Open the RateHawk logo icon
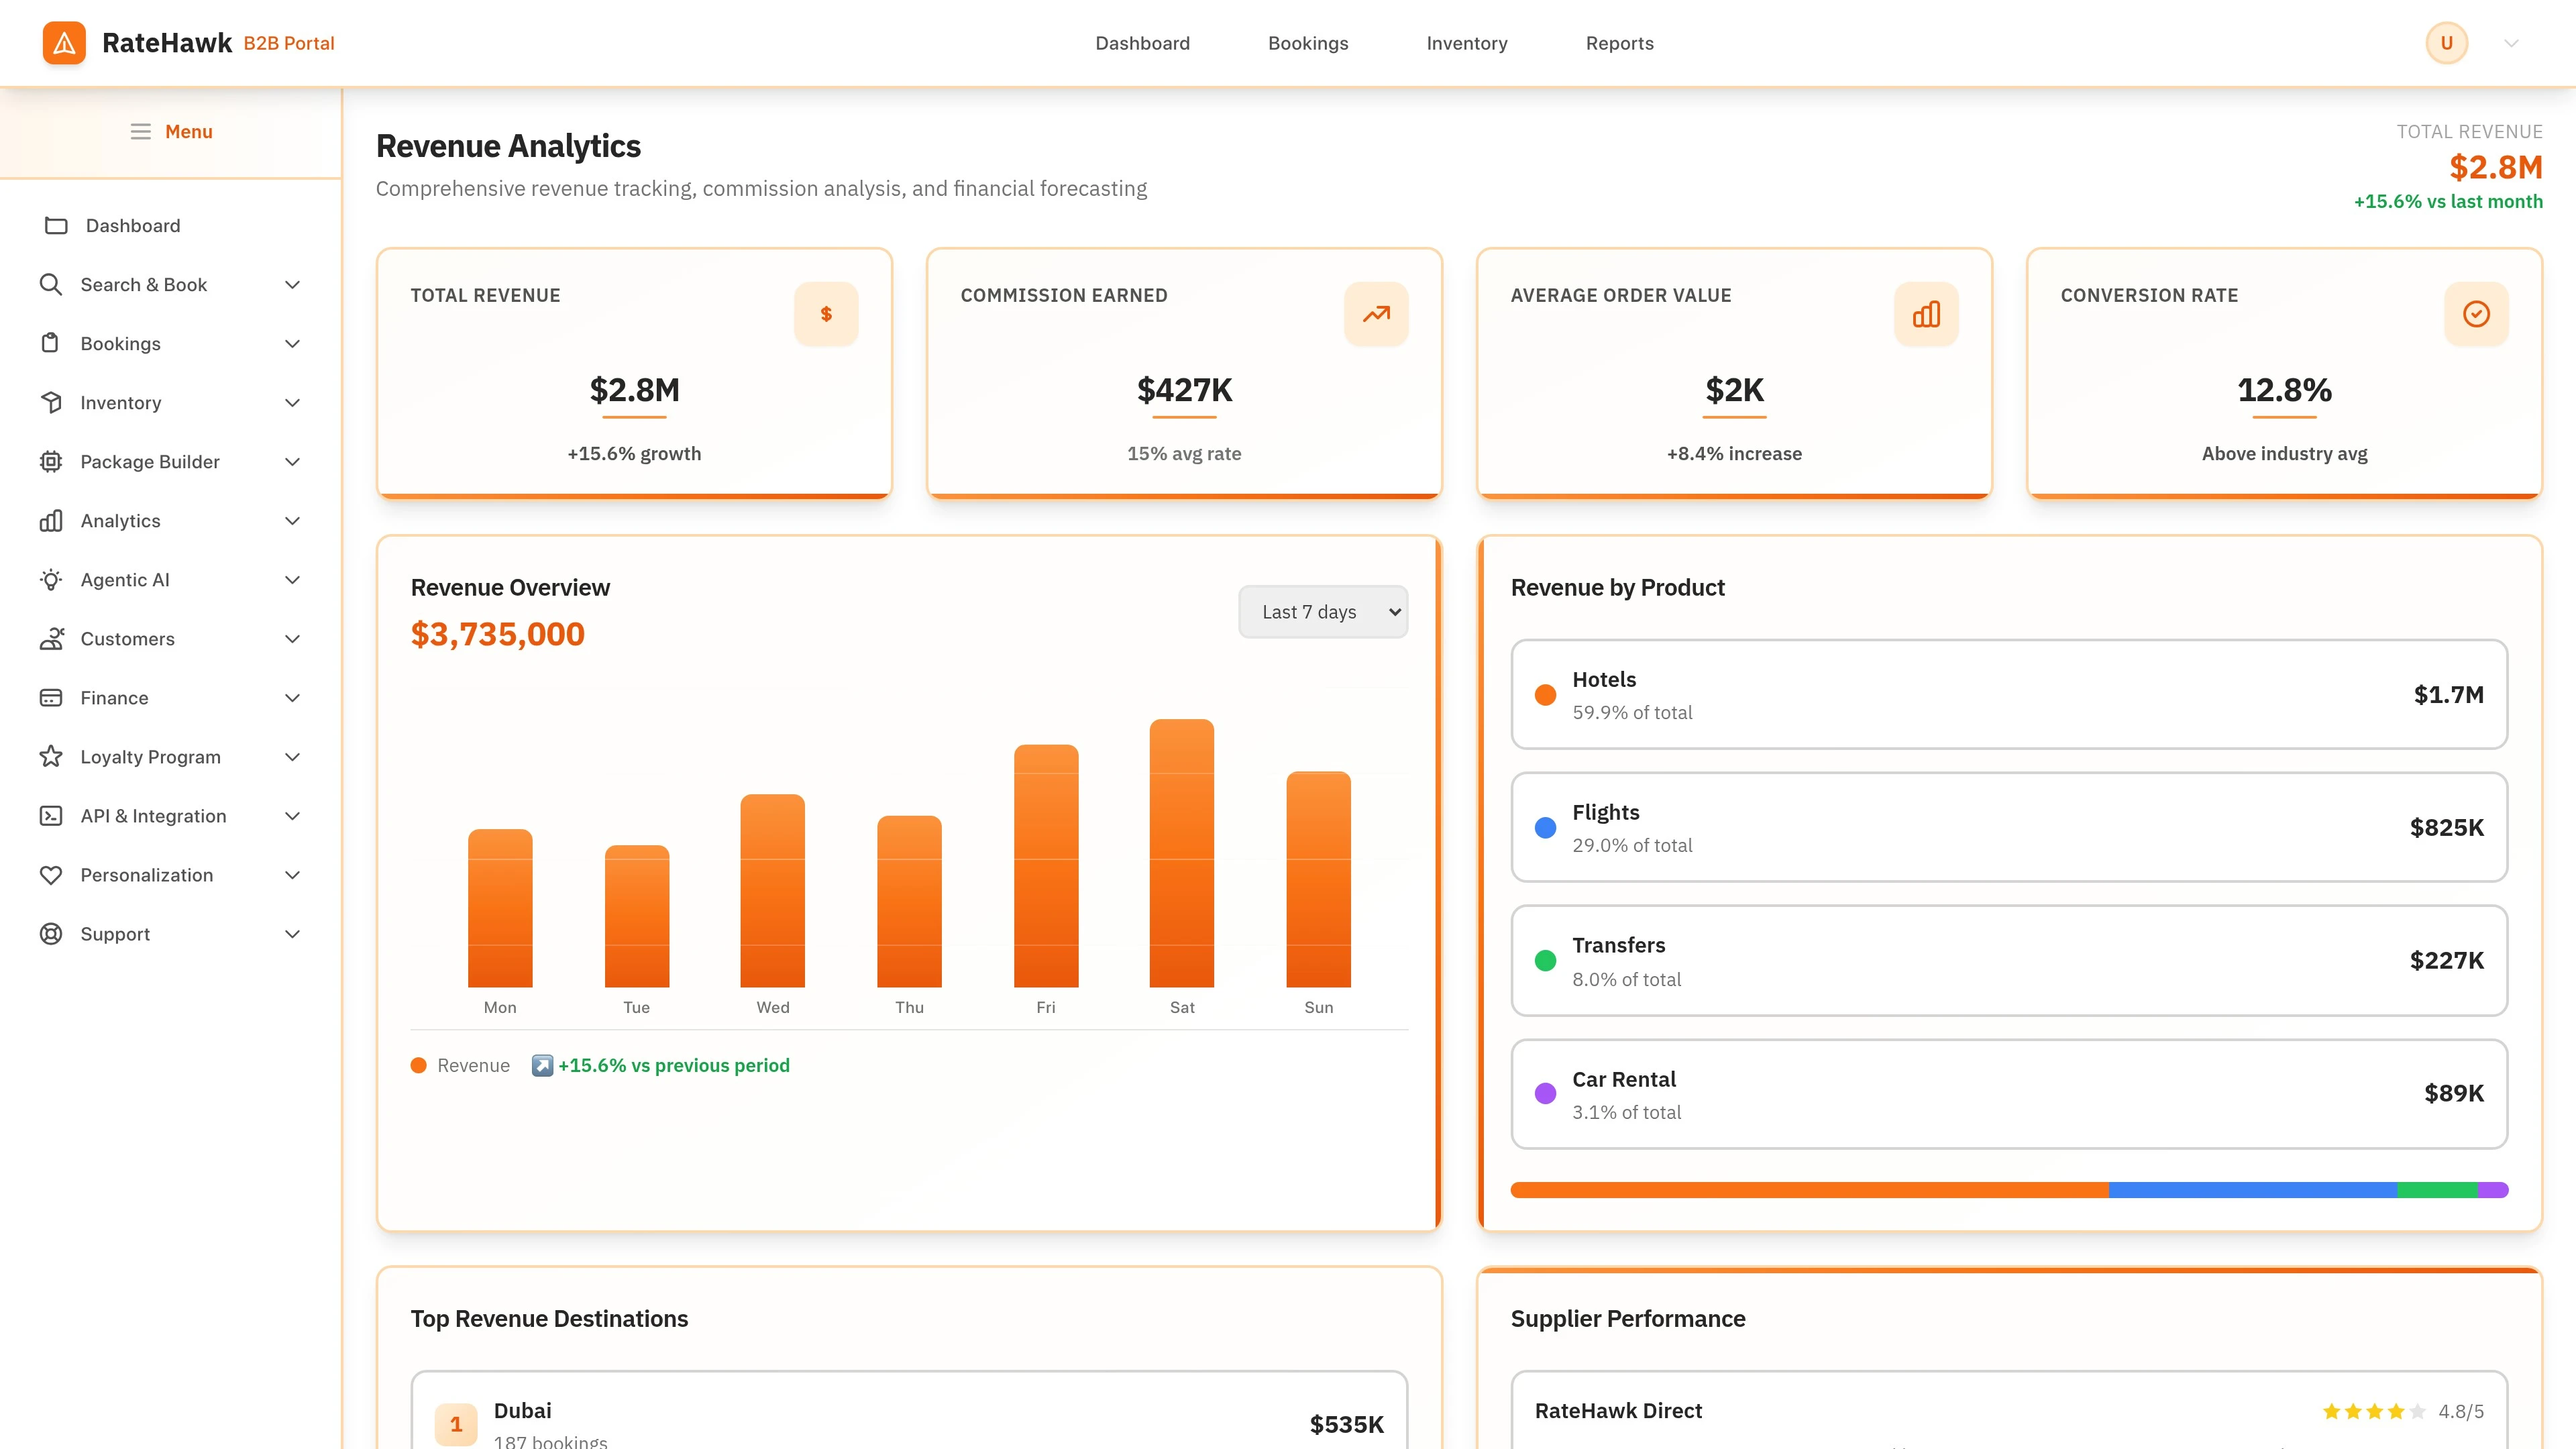The width and height of the screenshot is (2576, 1449). click(x=64, y=42)
